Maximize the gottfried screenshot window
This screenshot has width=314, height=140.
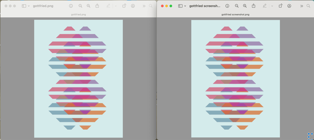[171, 6]
